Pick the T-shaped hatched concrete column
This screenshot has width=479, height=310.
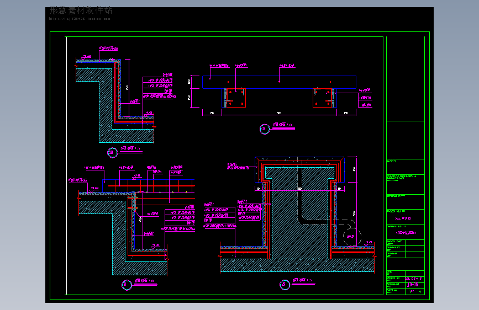pos(299,213)
